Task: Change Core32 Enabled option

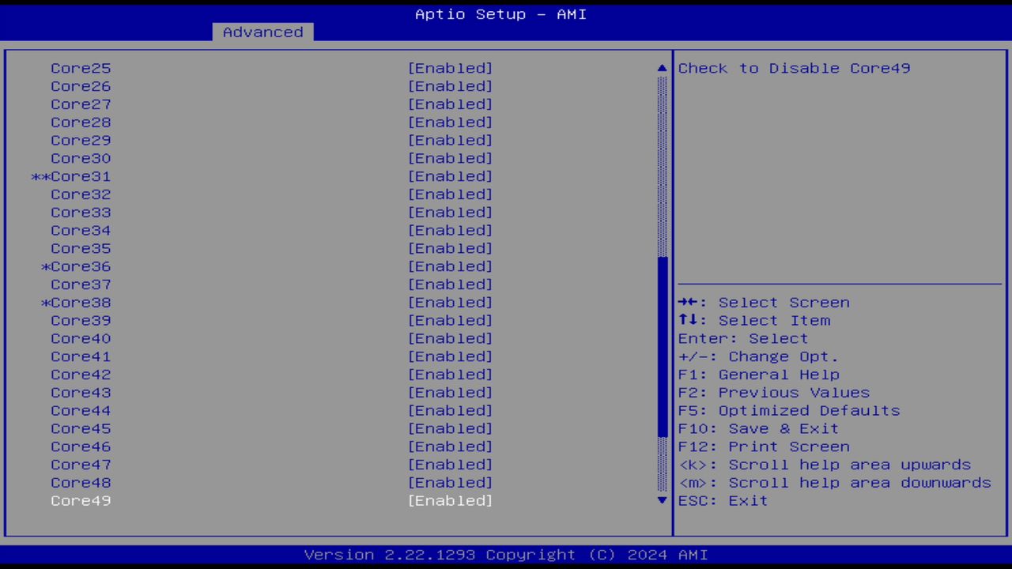Action: pos(450,194)
